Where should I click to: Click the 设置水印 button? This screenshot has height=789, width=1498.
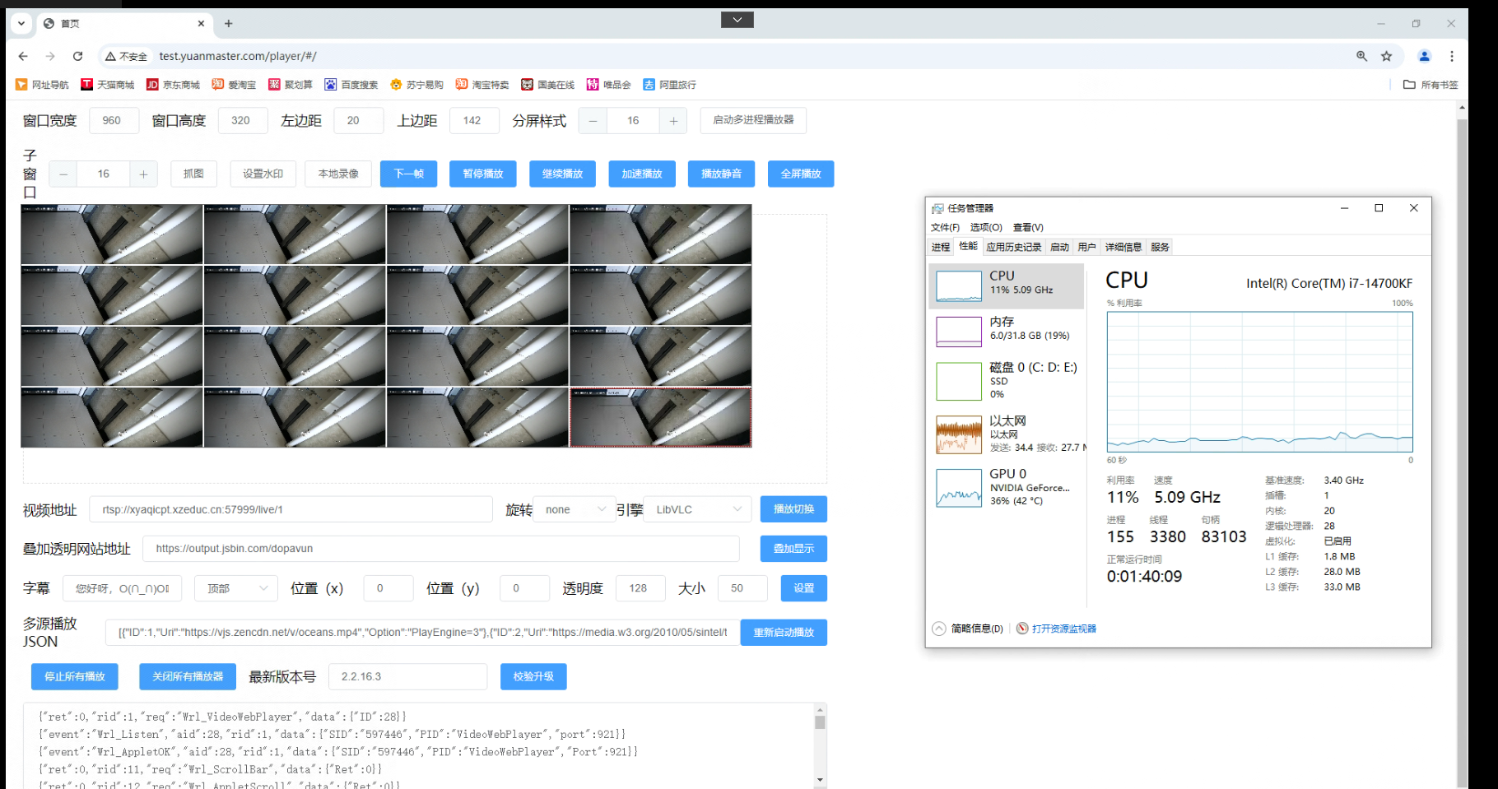263,174
